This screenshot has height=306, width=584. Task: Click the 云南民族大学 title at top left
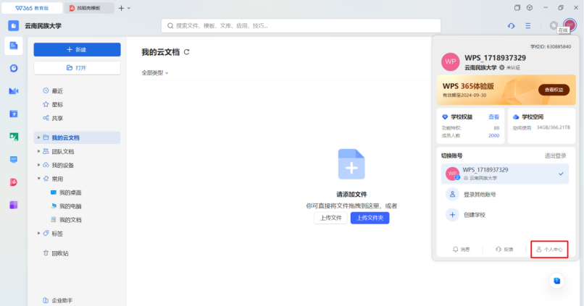pos(43,25)
